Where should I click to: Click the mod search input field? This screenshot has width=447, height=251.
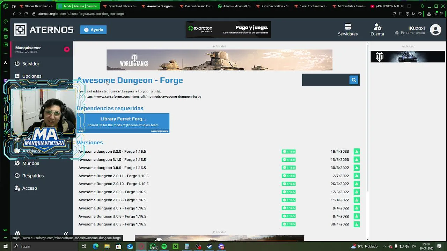tap(325, 80)
